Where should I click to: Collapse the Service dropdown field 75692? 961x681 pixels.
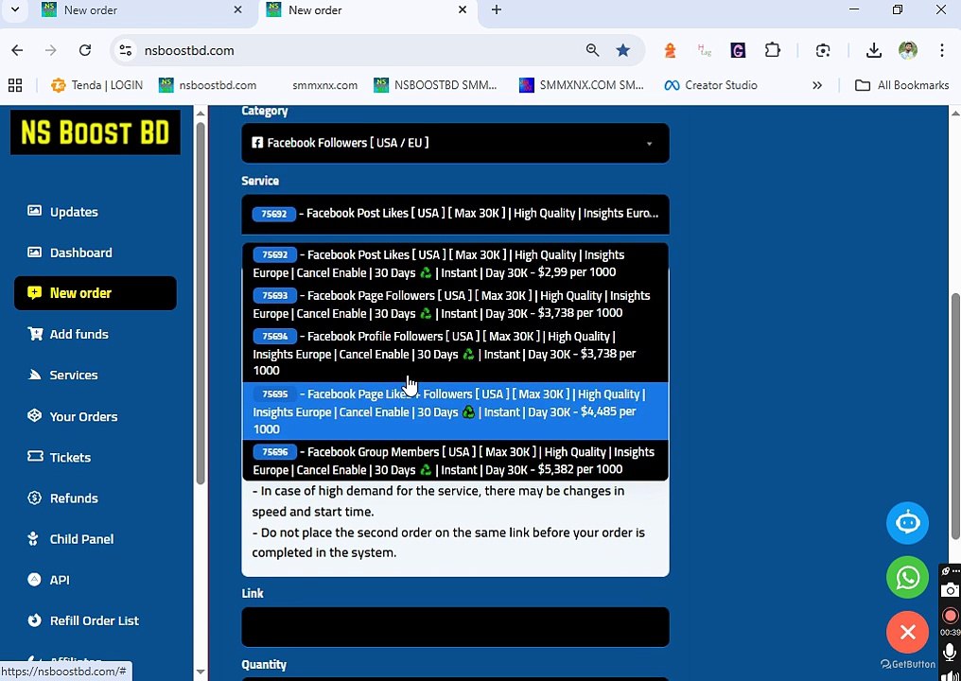[455, 214]
